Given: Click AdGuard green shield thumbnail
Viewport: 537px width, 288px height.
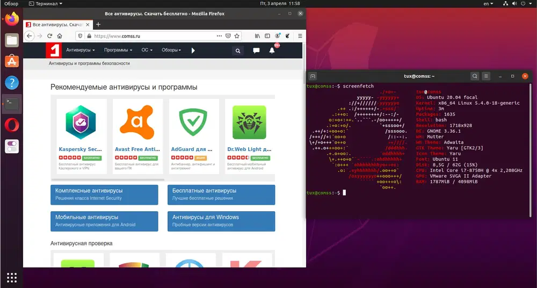Looking at the screenshot, I should (193, 122).
